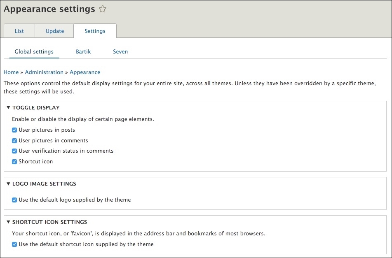Open the List tab
Screen dimensions: 392x258
19,31
